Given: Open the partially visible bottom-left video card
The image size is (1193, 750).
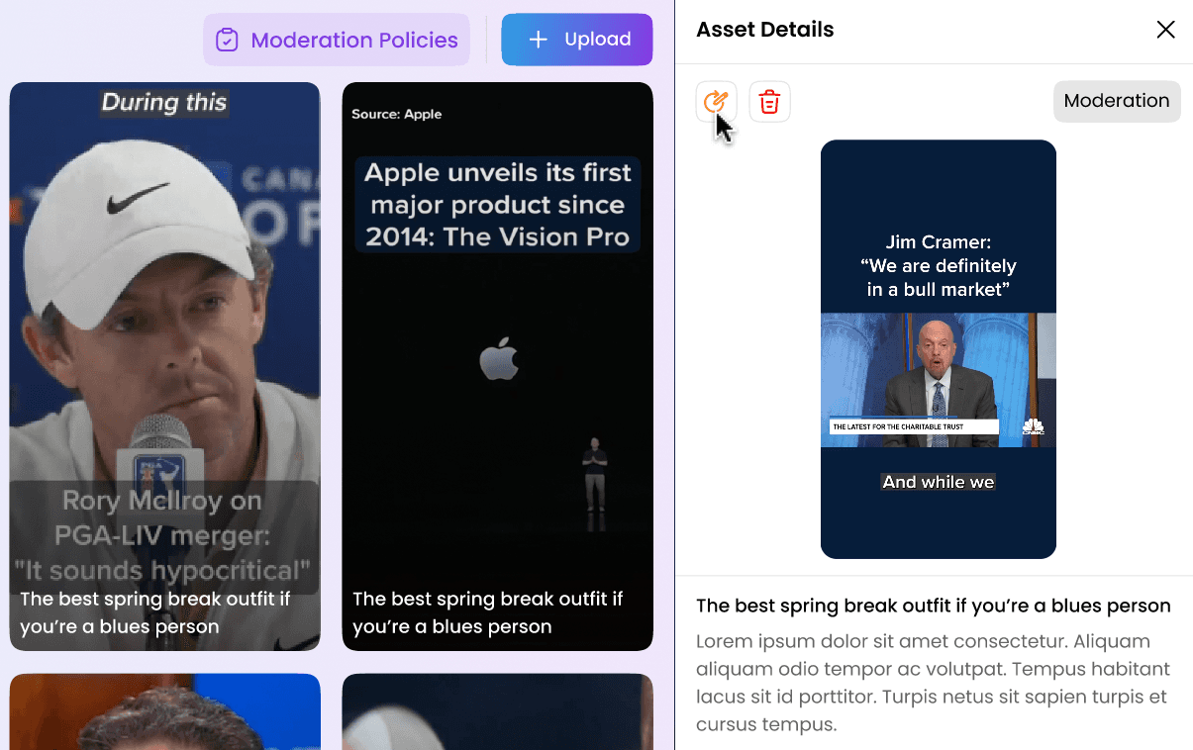Looking at the screenshot, I should pyautogui.click(x=164, y=711).
